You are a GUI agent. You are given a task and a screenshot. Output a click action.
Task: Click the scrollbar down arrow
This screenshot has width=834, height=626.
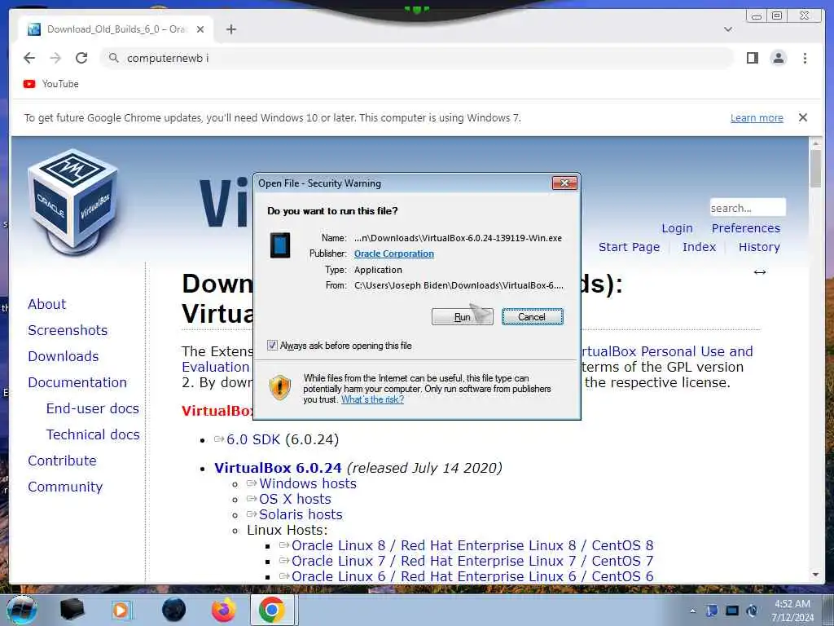pos(815,575)
